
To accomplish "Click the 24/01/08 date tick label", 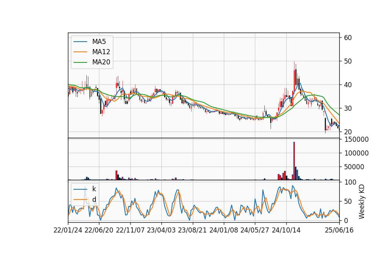I will click(x=223, y=230).
